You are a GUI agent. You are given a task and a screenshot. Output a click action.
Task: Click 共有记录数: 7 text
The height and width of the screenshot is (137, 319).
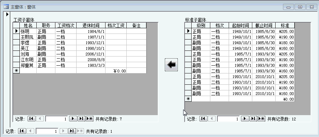pyautogui.click(x=109, y=119)
